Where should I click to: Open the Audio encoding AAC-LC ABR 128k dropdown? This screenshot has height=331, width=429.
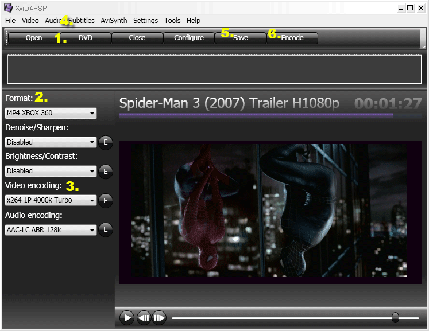pyautogui.click(x=51, y=230)
